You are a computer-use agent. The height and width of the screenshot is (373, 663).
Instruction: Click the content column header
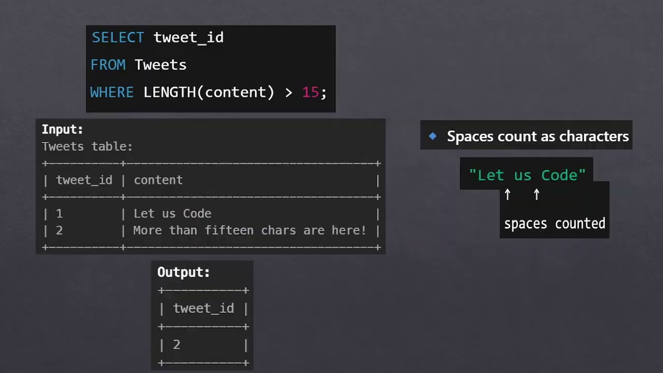point(158,180)
